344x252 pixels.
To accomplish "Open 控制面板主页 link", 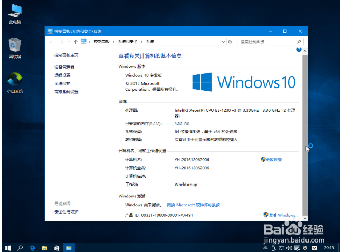I will click(x=66, y=55).
